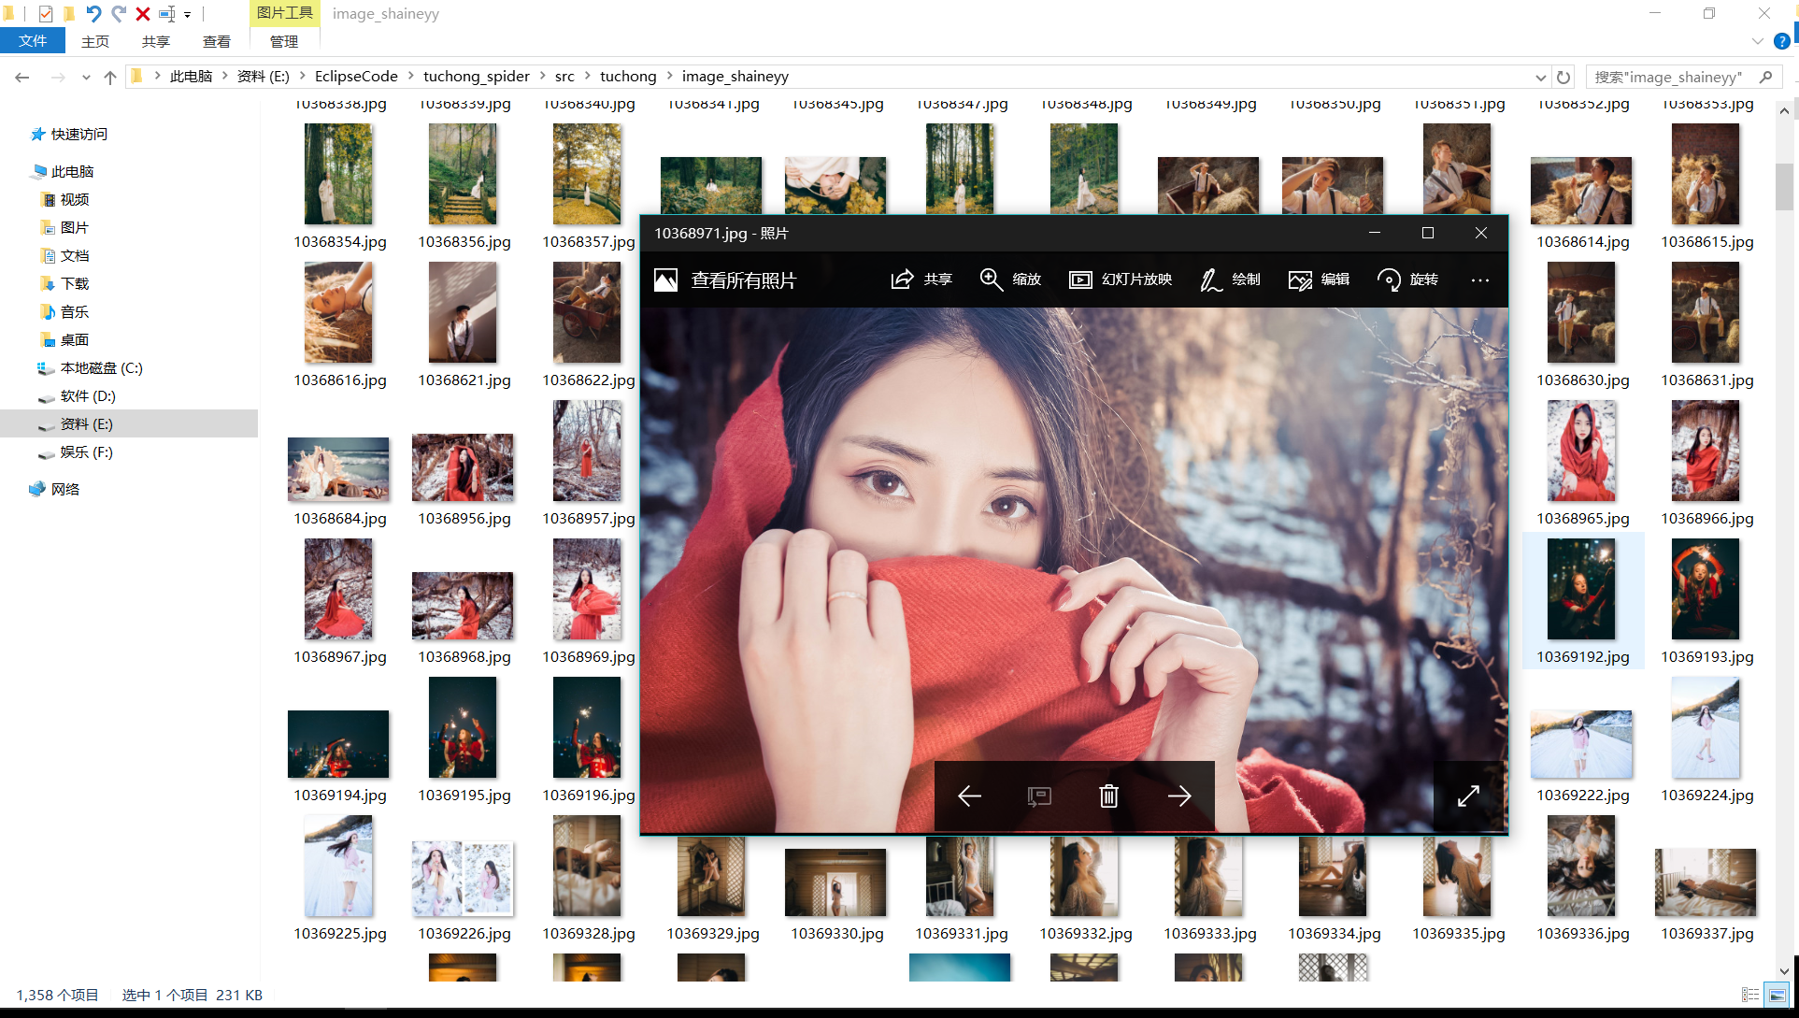Go to the next photo arrow

coord(1179,796)
